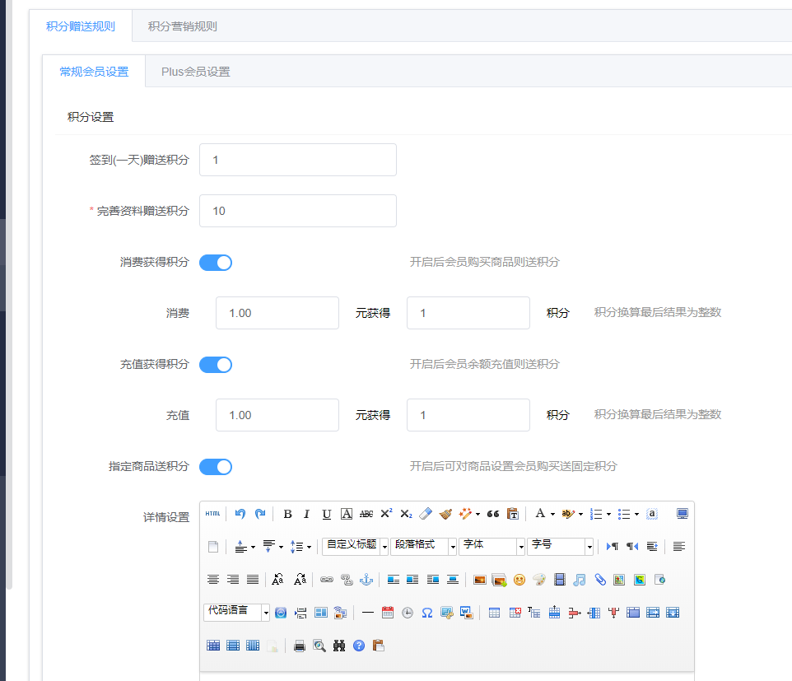Undo the last editor action
Screen dimensions: 792x681
(240, 514)
